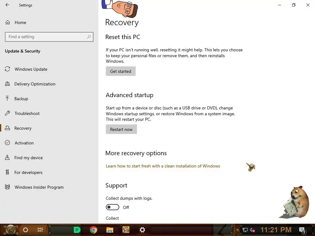This screenshot has width=315, height=236.
Task: Click the Backup up-arrow icon
Action: pos(7,98)
